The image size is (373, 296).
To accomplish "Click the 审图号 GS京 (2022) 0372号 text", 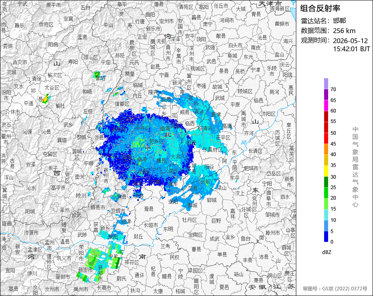I will pyautogui.click(x=335, y=289).
